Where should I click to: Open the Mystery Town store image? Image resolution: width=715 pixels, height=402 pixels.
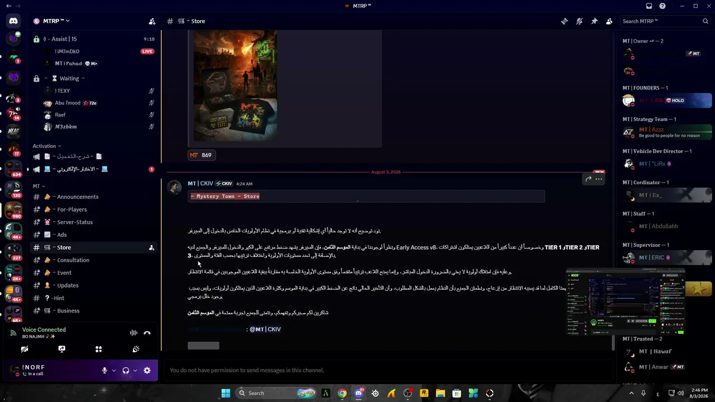tap(235, 85)
